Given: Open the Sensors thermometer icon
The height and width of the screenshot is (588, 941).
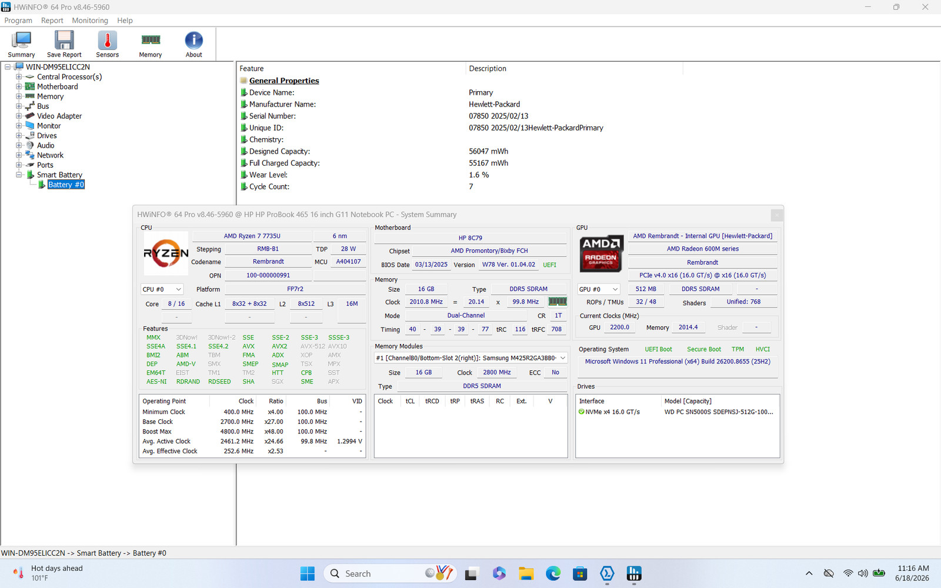Looking at the screenshot, I should [107, 44].
